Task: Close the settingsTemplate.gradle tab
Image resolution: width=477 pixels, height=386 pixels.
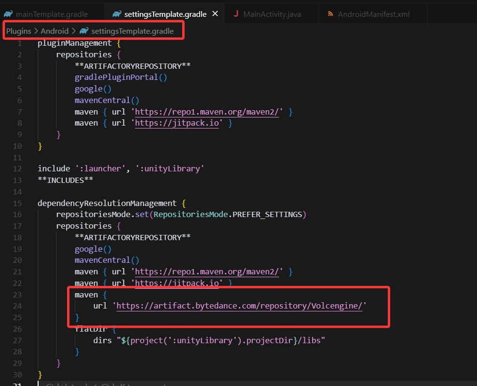Action: tap(215, 13)
